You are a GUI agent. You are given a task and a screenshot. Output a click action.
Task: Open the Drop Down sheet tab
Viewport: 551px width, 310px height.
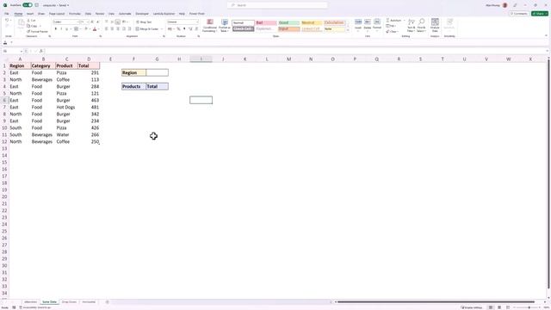(69, 302)
